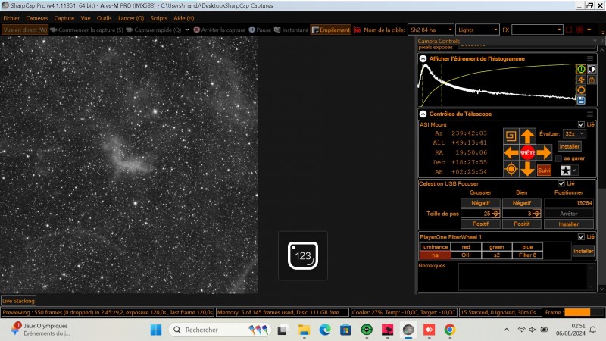
Task: Select the ha filter
Action: (x=435, y=255)
